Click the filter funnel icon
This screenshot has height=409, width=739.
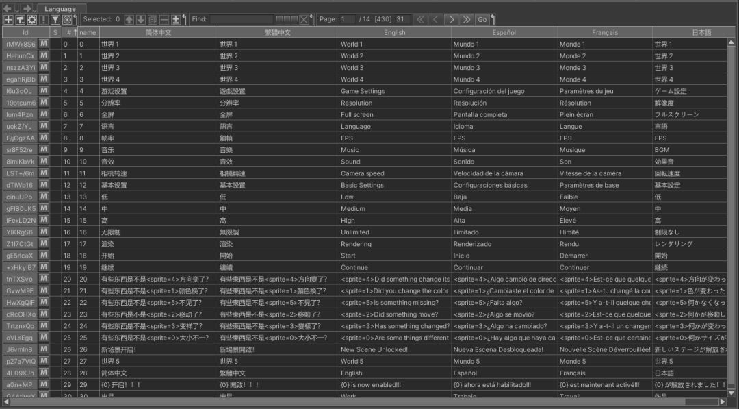(x=55, y=20)
